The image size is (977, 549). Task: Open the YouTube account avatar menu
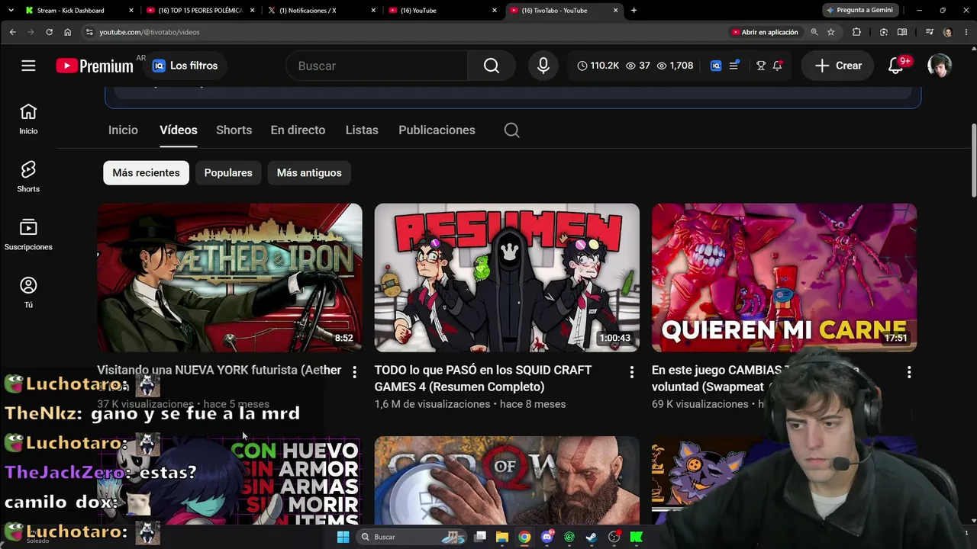(939, 66)
